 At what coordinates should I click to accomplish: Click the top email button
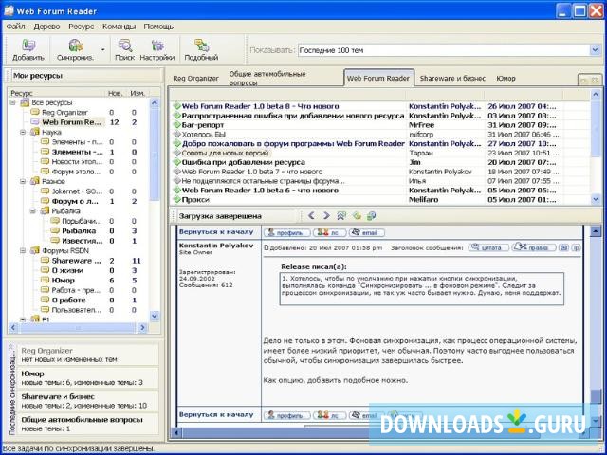pos(367,232)
